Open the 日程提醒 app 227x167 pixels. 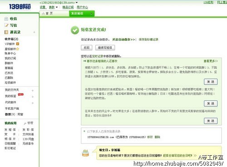[10, 143]
